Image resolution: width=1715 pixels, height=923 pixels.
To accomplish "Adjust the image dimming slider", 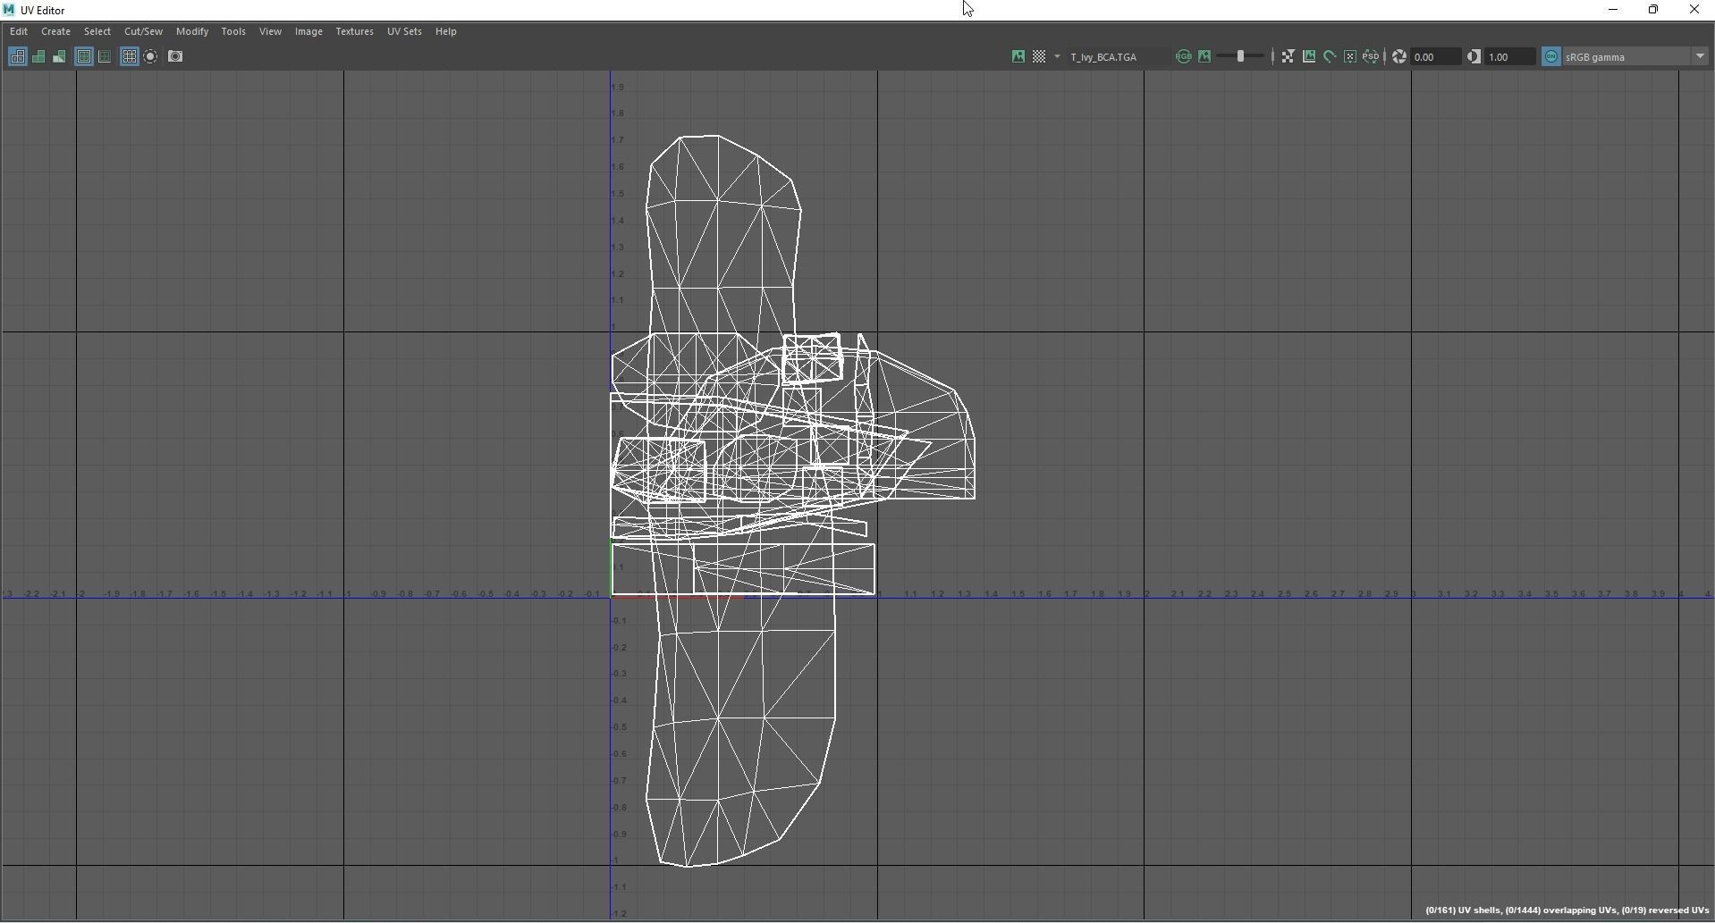I will [1241, 56].
